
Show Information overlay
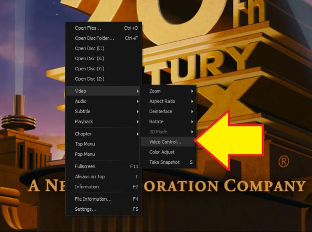coord(103,187)
